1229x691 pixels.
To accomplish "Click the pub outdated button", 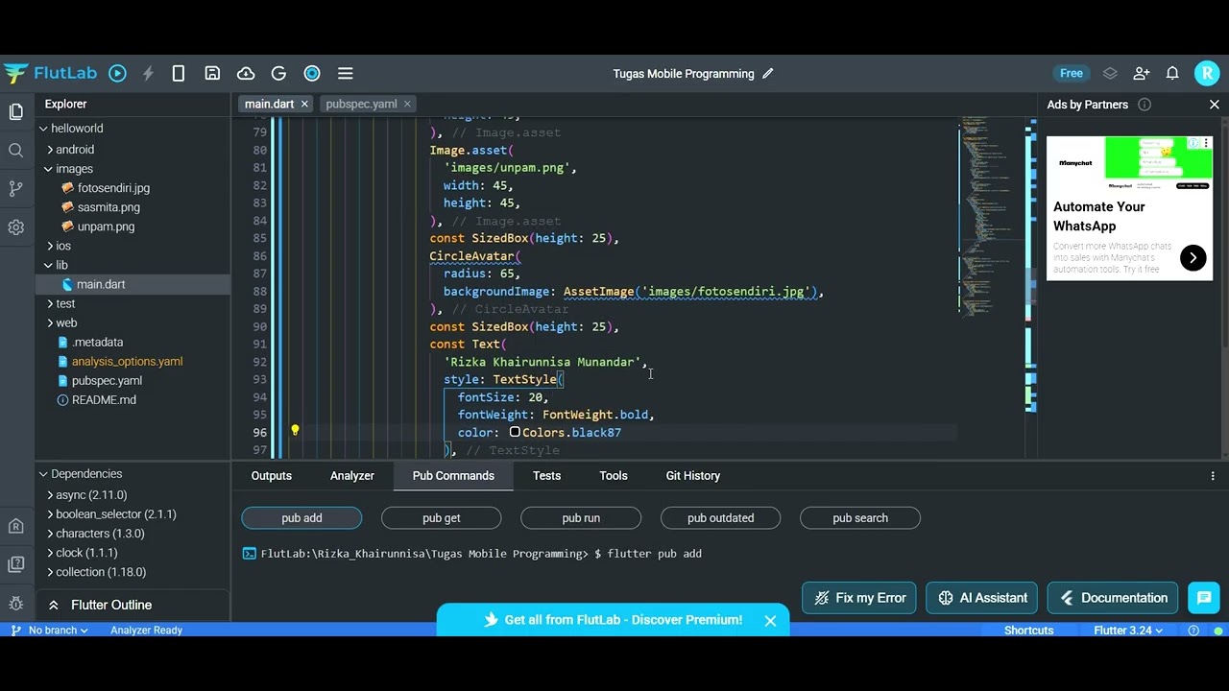I will 720,518.
